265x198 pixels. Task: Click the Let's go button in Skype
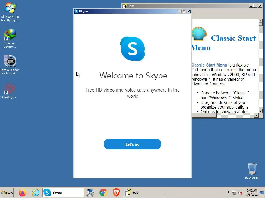(x=132, y=144)
